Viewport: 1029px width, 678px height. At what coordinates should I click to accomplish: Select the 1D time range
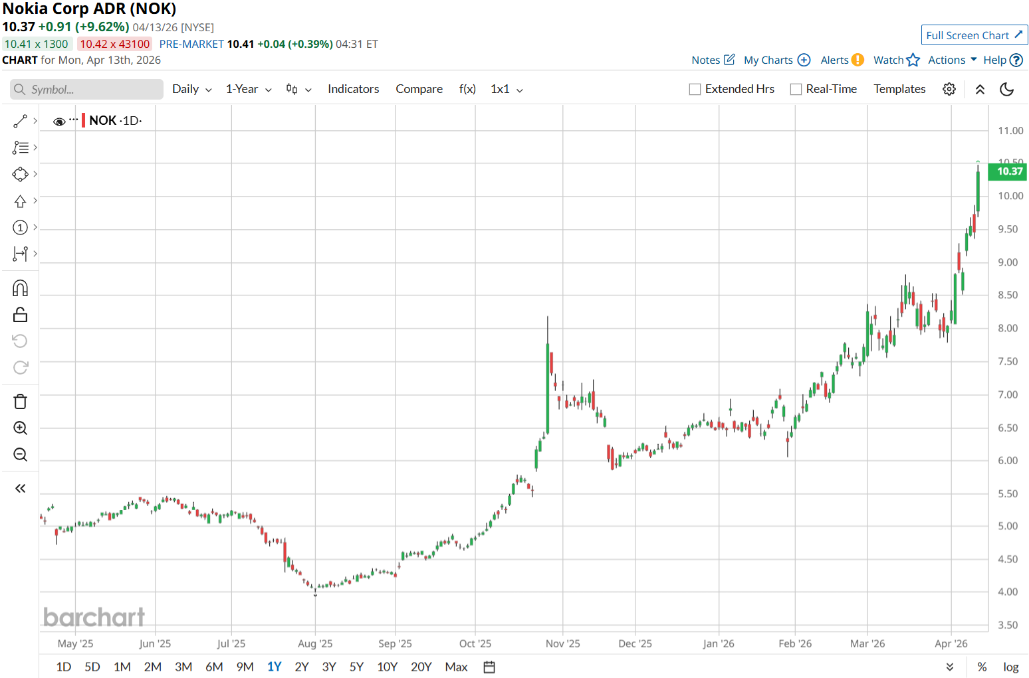[64, 667]
